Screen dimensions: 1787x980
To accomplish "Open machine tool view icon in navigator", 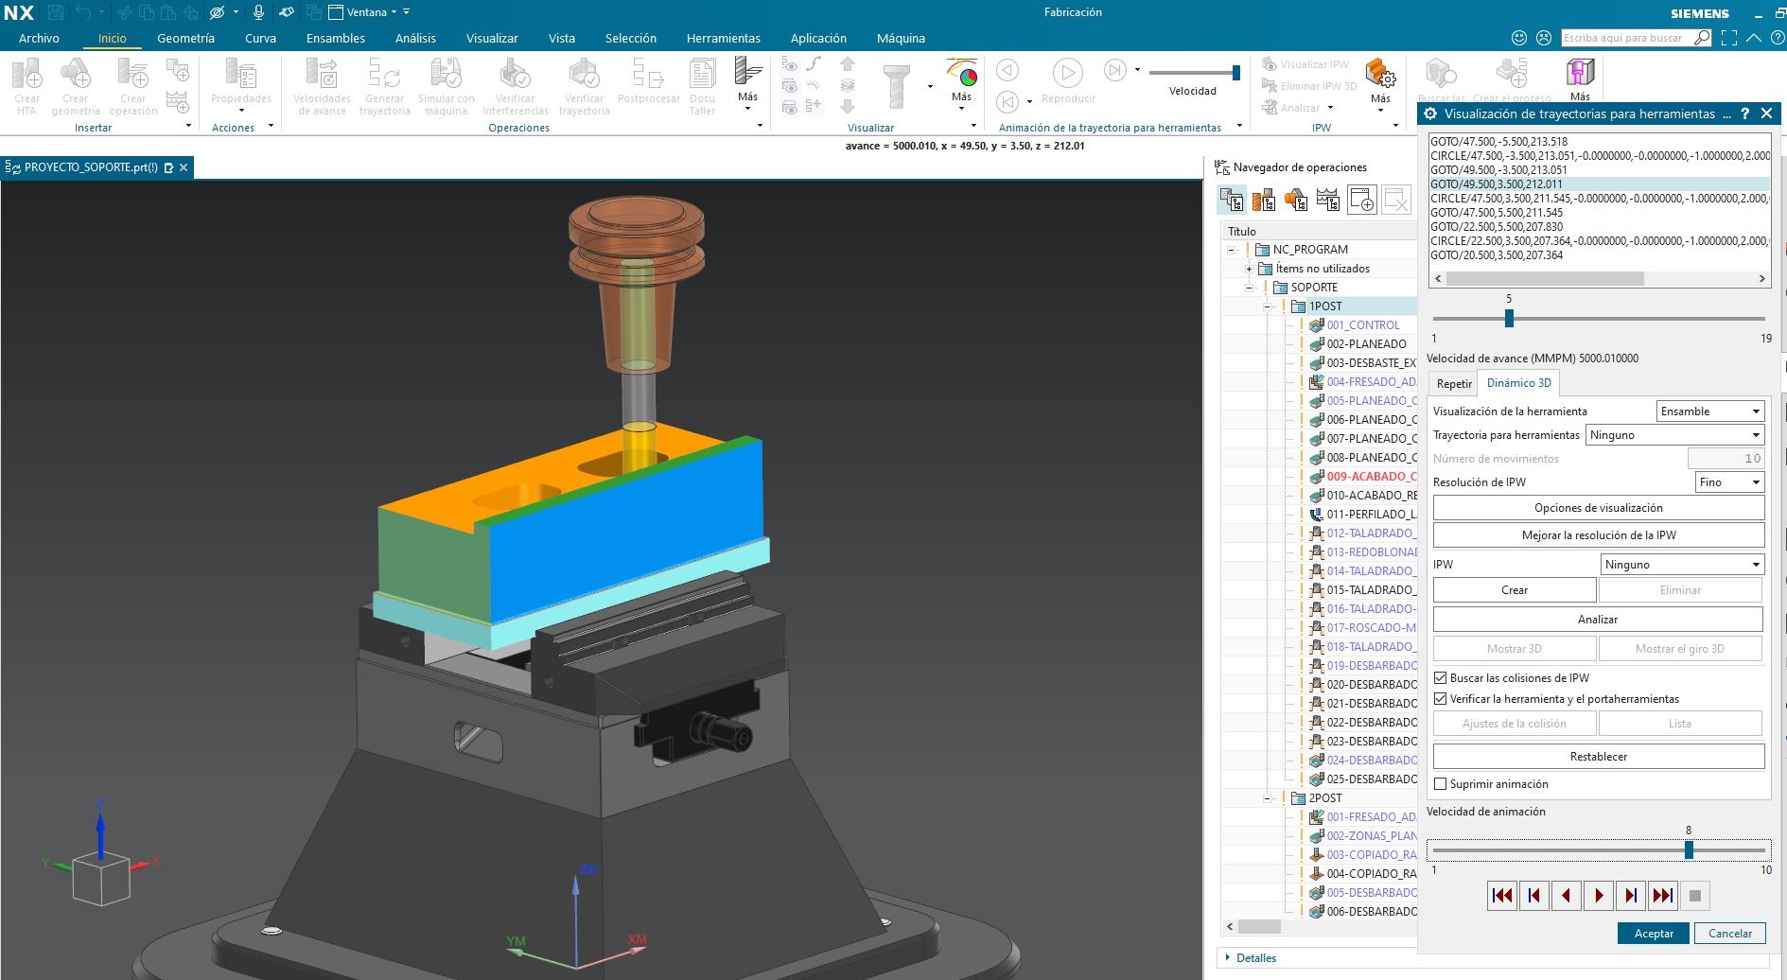I will click(x=1264, y=200).
